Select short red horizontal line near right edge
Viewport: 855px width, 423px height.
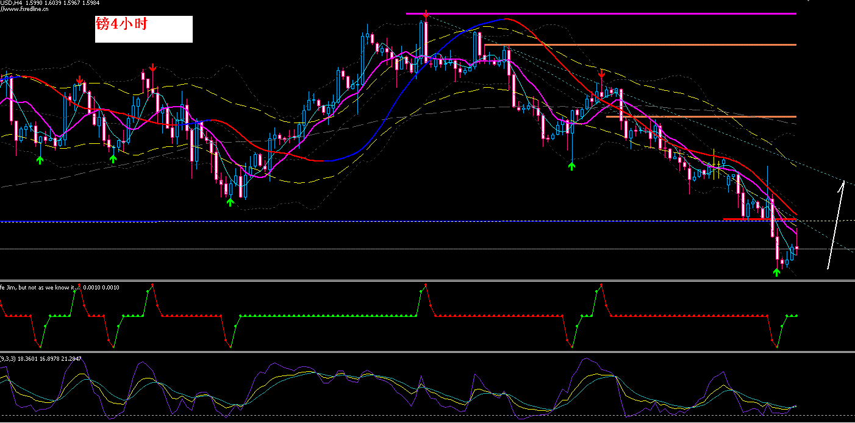760,218
